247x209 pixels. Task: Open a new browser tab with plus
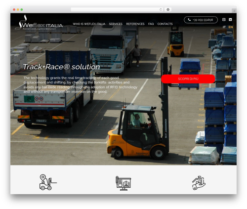pyautogui.click(x=234, y=11)
